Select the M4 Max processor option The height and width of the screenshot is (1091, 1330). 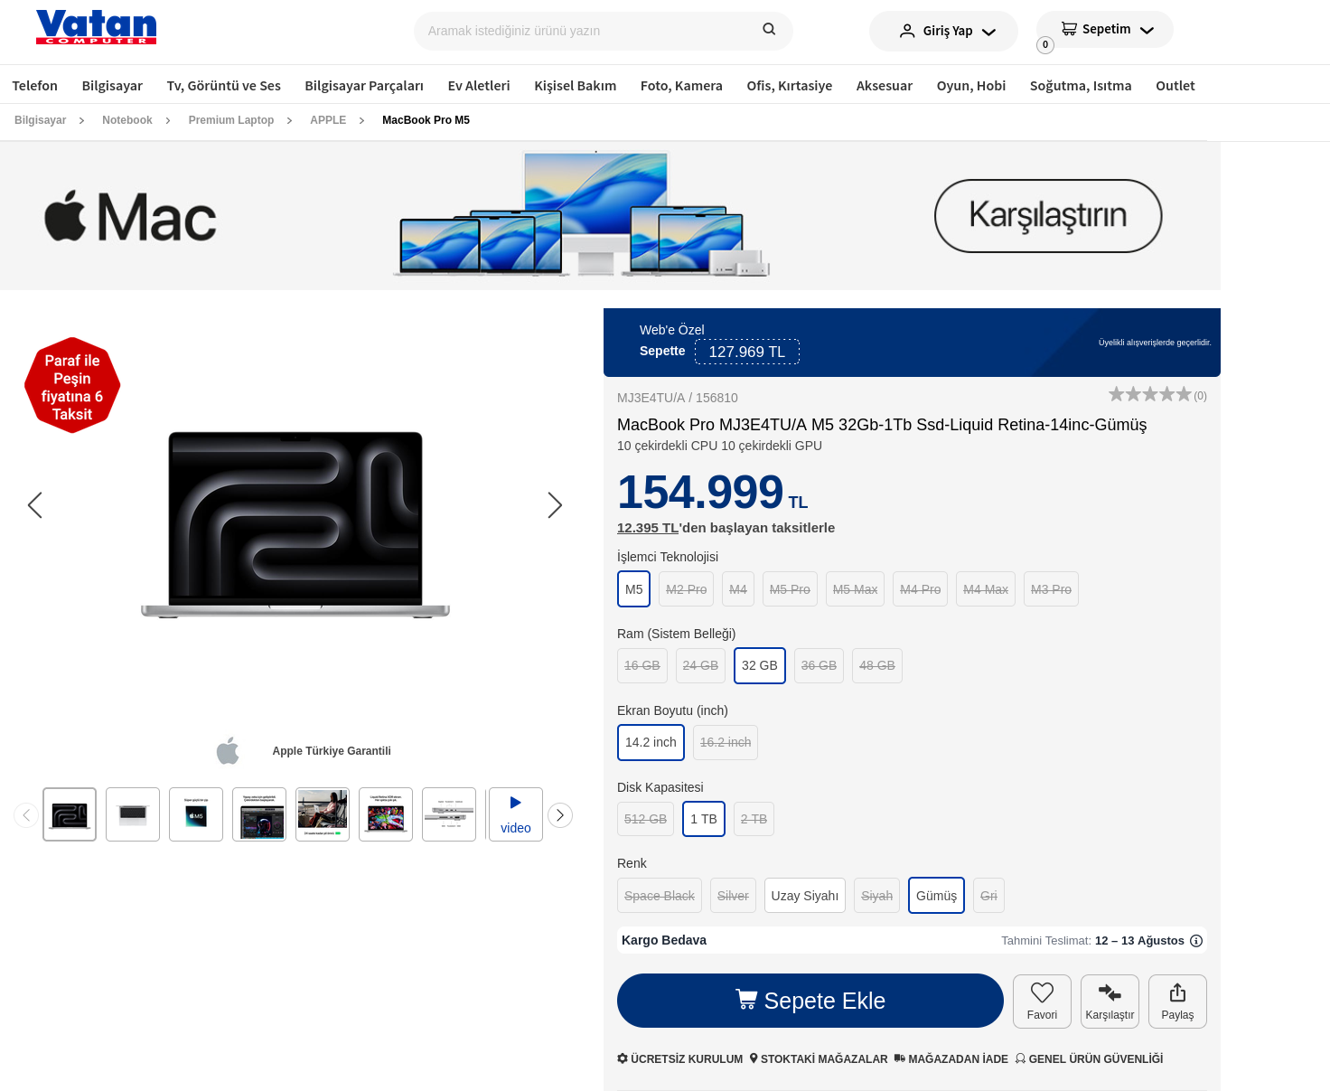986,589
